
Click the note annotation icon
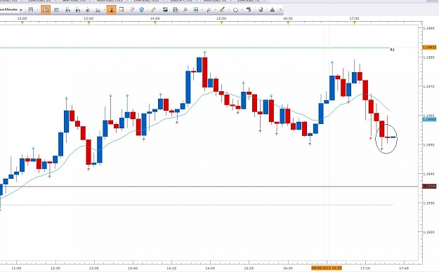tap(122, 10)
